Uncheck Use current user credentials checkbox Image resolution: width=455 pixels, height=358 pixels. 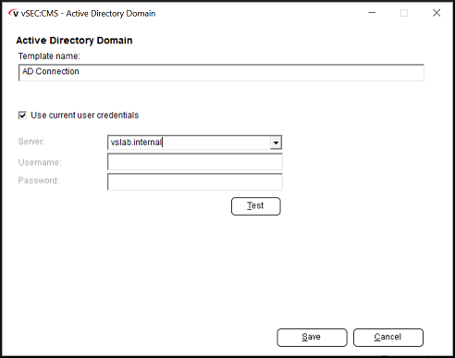click(x=22, y=116)
